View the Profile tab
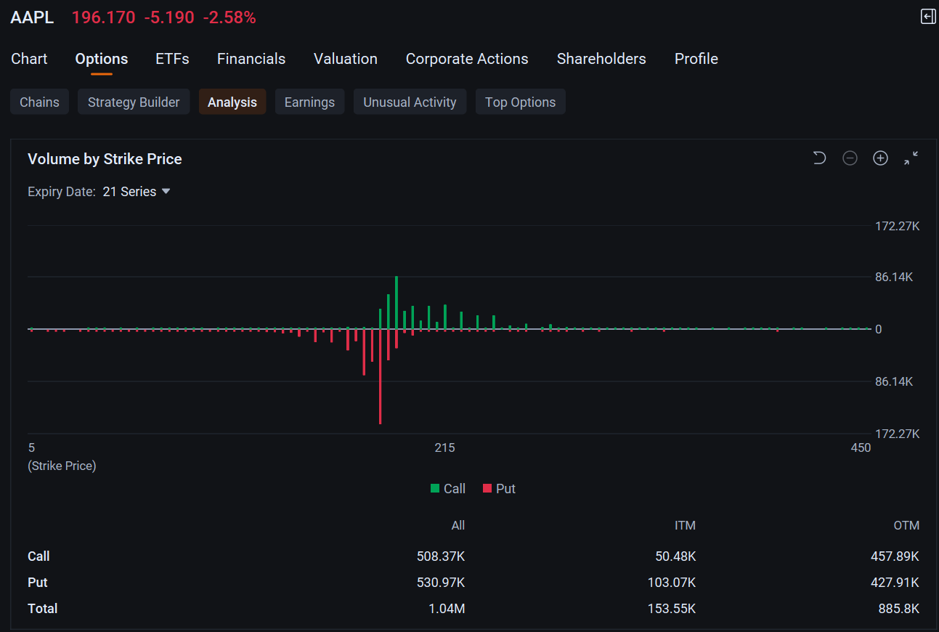The image size is (939, 632). pos(696,59)
